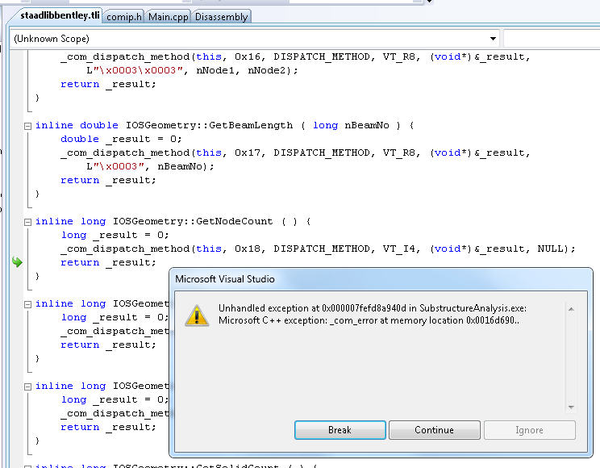
Task: Click the green current-statement arrow in the margin
Action: click(x=17, y=262)
